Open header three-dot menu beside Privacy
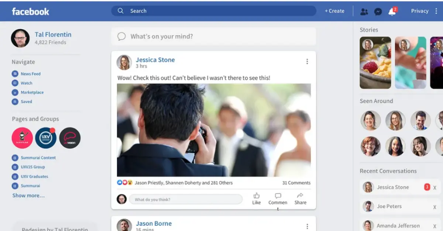This screenshot has height=231, width=443. pos(436,11)
